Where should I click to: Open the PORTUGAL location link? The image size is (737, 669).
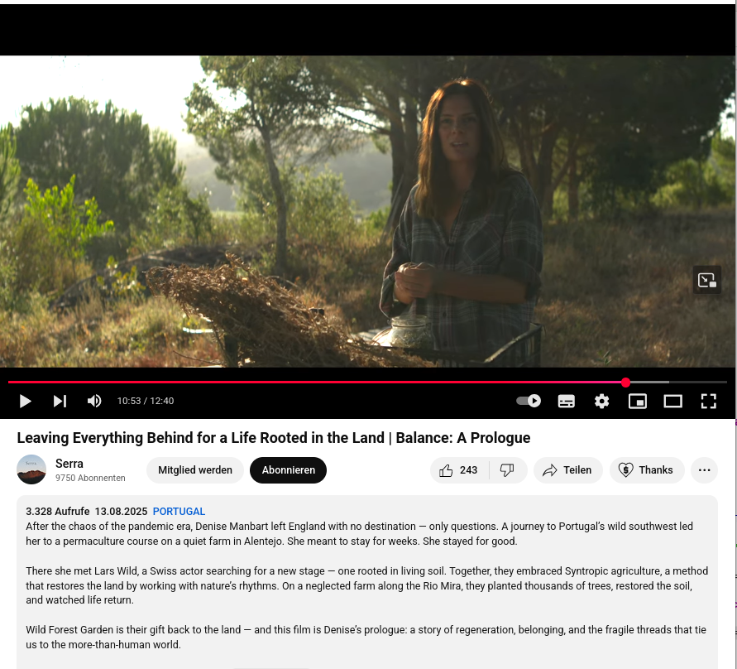(x=179, y=512)
